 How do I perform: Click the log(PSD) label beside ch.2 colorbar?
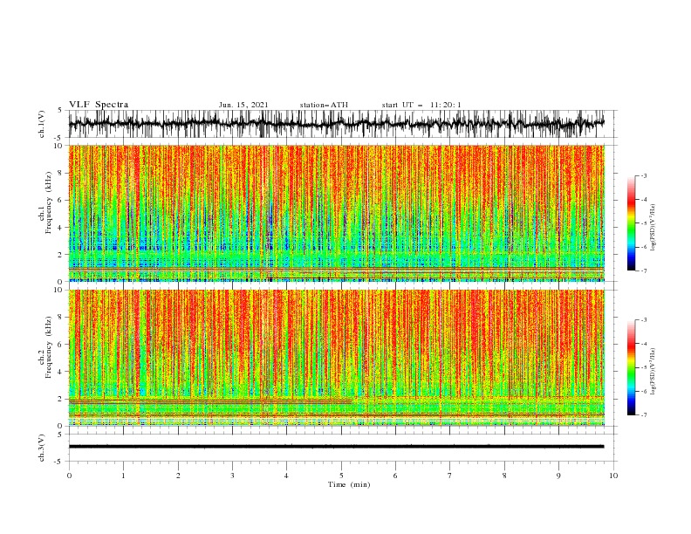coord(653,372)
